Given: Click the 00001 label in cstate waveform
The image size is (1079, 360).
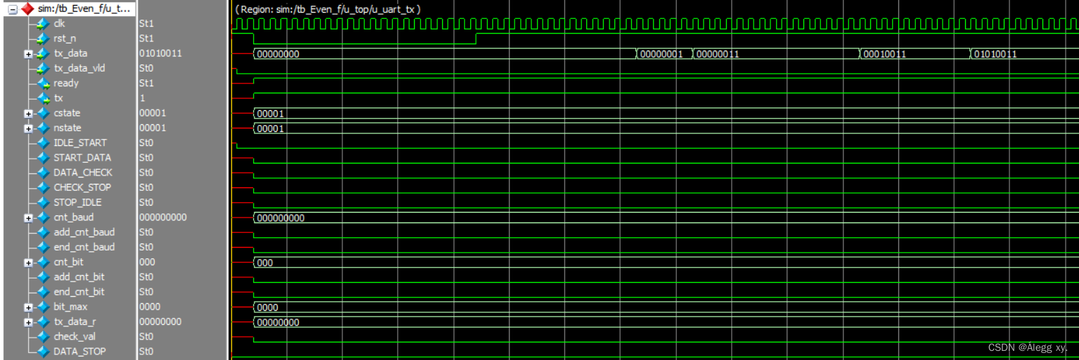Looking at the screenshot, I should [271, 114].
